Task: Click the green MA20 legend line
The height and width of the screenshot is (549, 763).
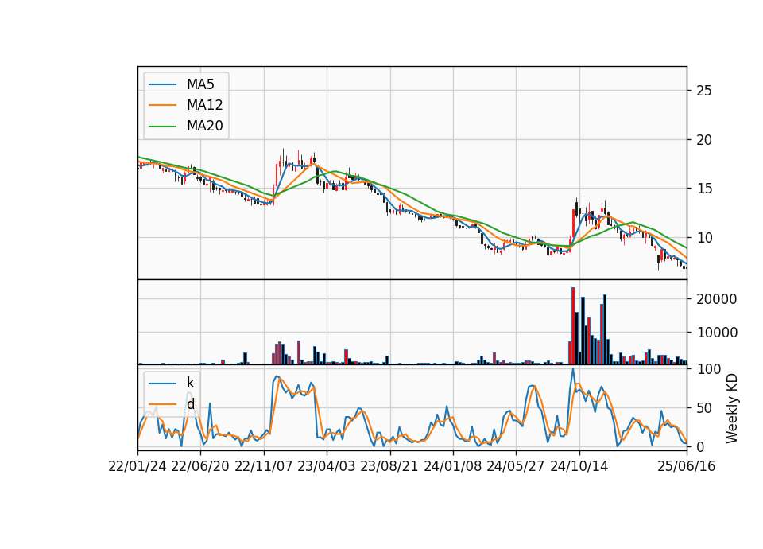Action: click(162, 126)
